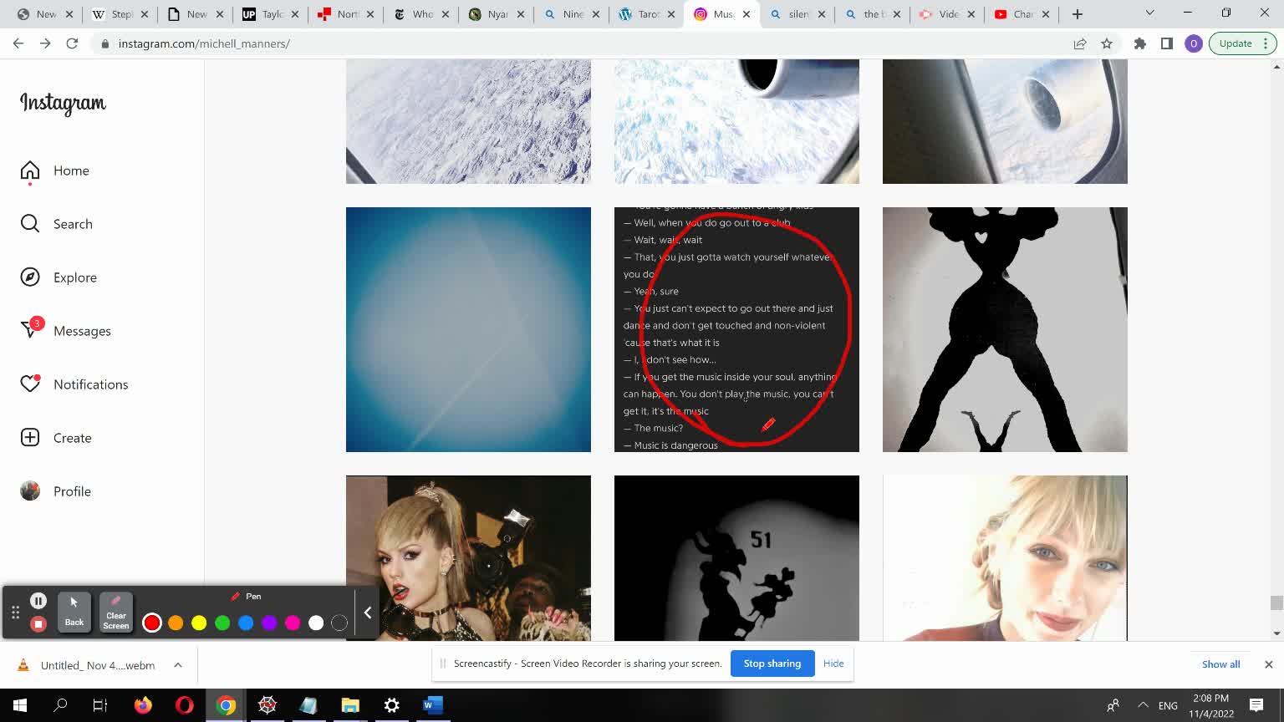Open Chrome extensions puzzle icon
The height and width of the screenshot is (722, 1284).
[x=1140, y=43]
